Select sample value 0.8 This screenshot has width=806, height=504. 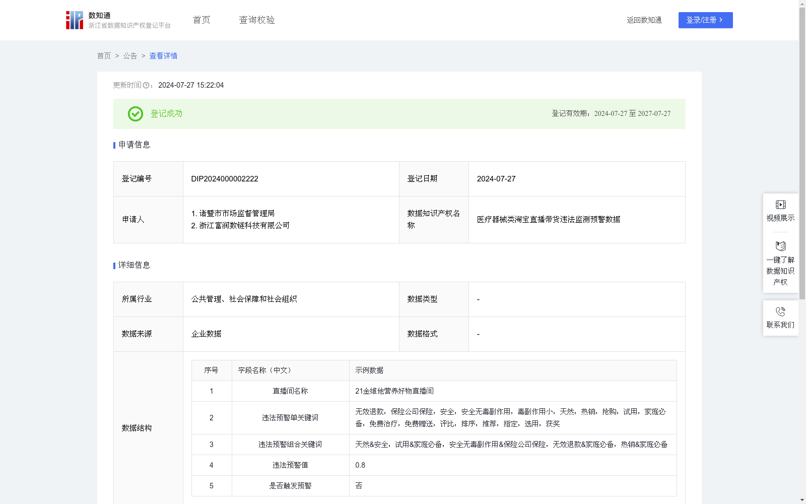[x=360, y=465]
